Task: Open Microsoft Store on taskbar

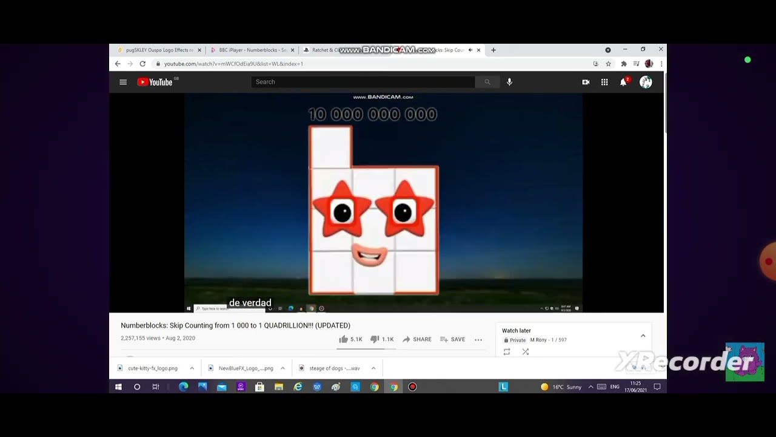Action: coord(259,387)
